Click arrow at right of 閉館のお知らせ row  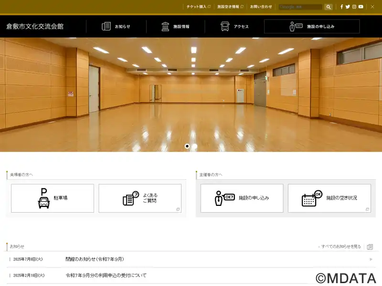pyautogui.click(x=371, y=259)
